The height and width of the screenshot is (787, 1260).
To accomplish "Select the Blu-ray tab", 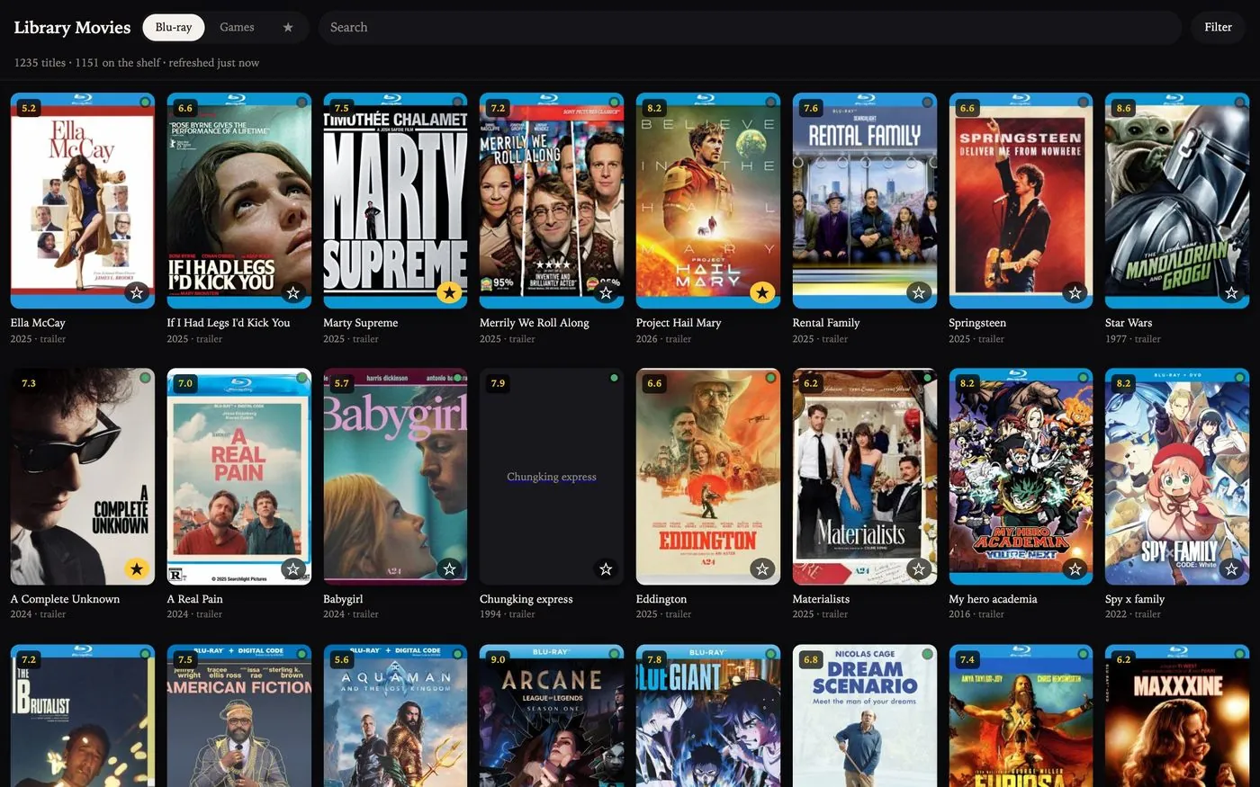I will [x=174, y=27].
